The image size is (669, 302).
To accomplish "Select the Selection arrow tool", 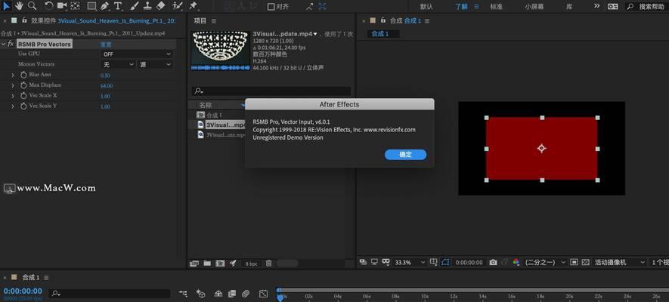I will (7, 6).
